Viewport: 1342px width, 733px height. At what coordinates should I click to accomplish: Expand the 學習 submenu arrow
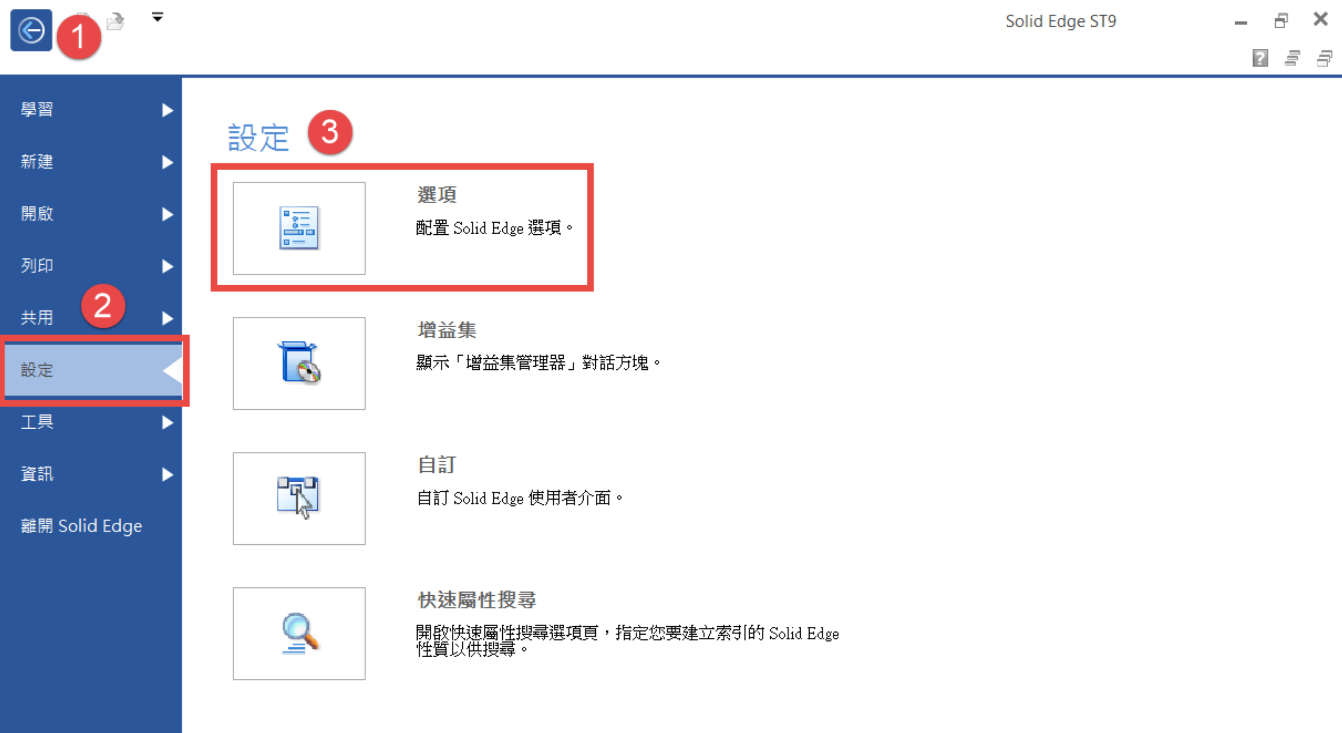click(x=167, y=110)
